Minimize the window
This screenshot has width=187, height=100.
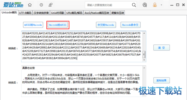(172, 5)
